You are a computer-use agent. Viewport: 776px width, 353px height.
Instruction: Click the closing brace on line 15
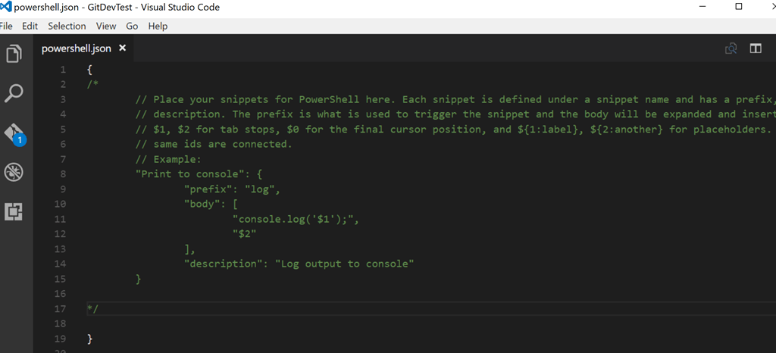139,280
